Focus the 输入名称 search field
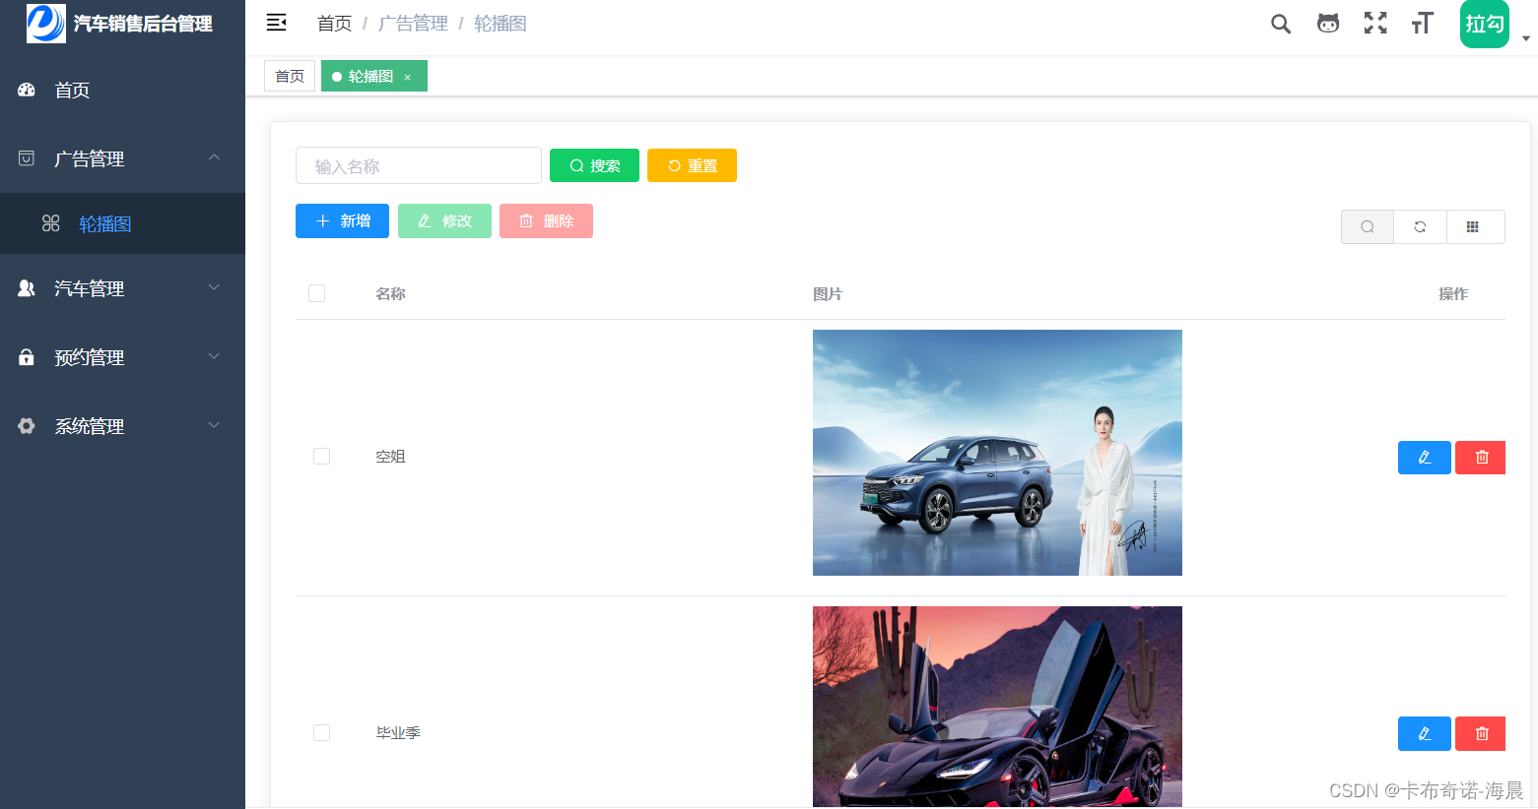 [x=419, y=165]
